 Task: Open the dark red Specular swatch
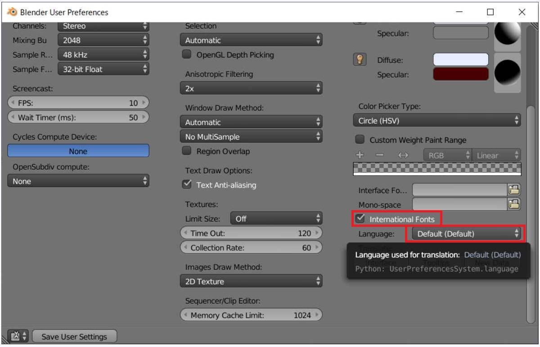(x=461, y=74)
